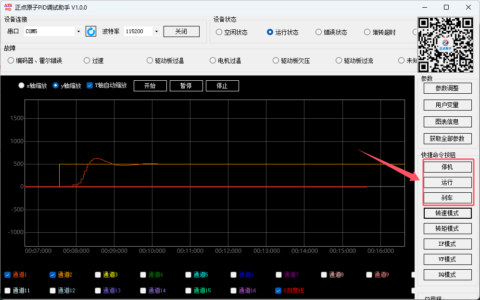Click the 刹车 quick command
The height and width of the screenshot is (300, 480).
(448, 198)
